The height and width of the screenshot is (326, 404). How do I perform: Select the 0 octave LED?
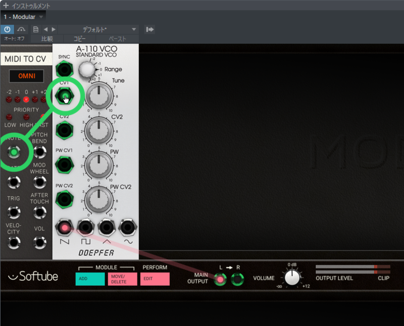point(26,99)
